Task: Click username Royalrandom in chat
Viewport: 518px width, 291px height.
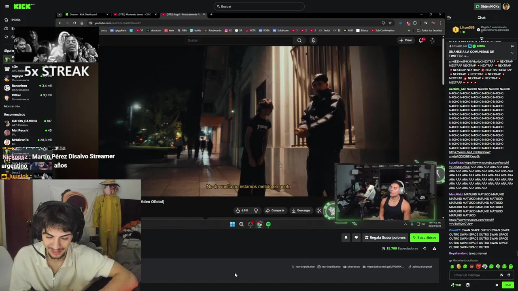Action: coord(458,253)
